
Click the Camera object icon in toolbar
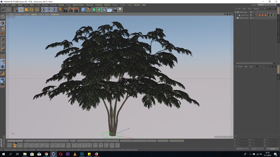115,10
